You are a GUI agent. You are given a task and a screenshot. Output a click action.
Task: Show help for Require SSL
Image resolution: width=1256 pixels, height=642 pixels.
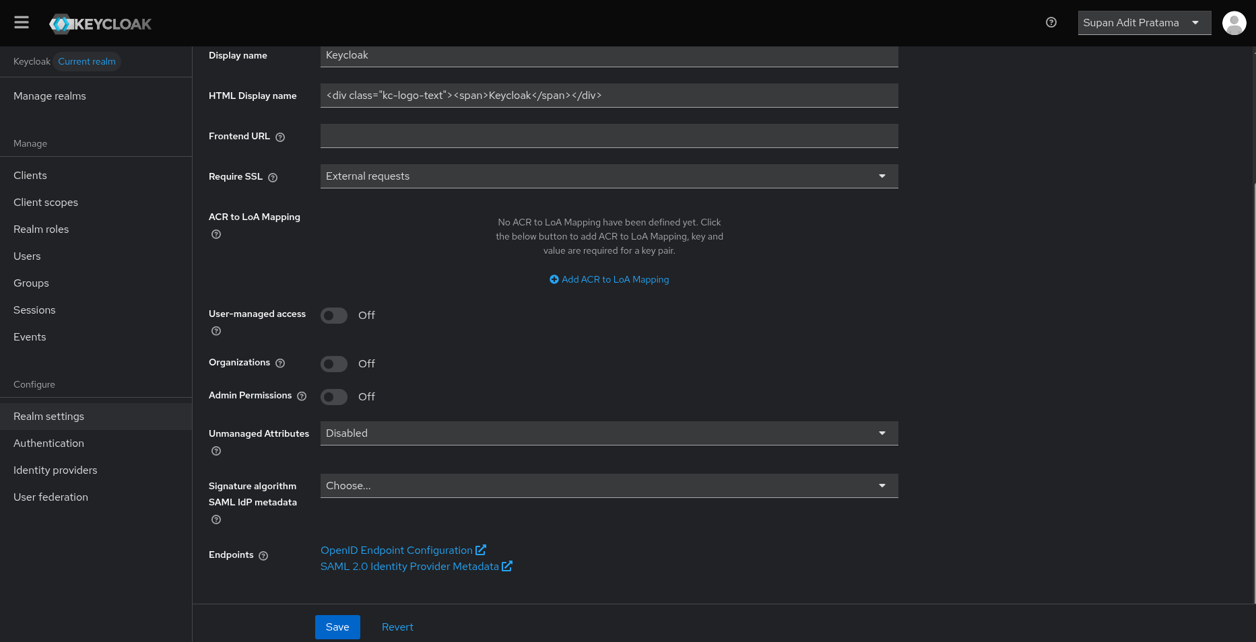coord(273,178)
